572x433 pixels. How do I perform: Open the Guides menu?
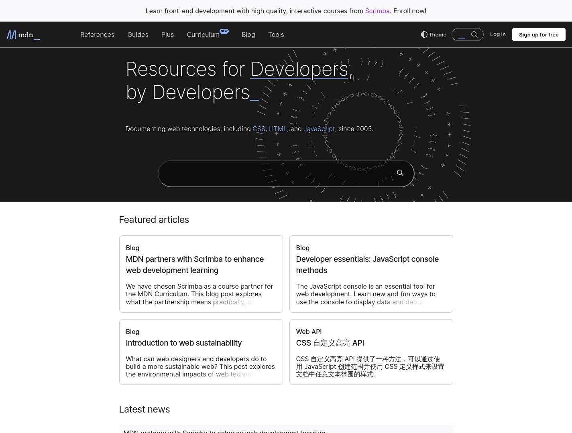pos(138,35)
